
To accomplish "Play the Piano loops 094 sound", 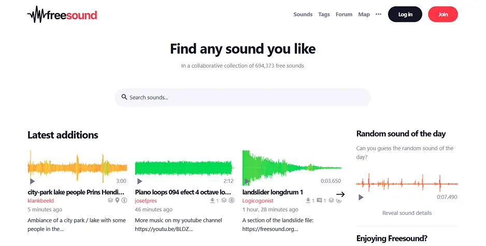I will coord(139,181).
